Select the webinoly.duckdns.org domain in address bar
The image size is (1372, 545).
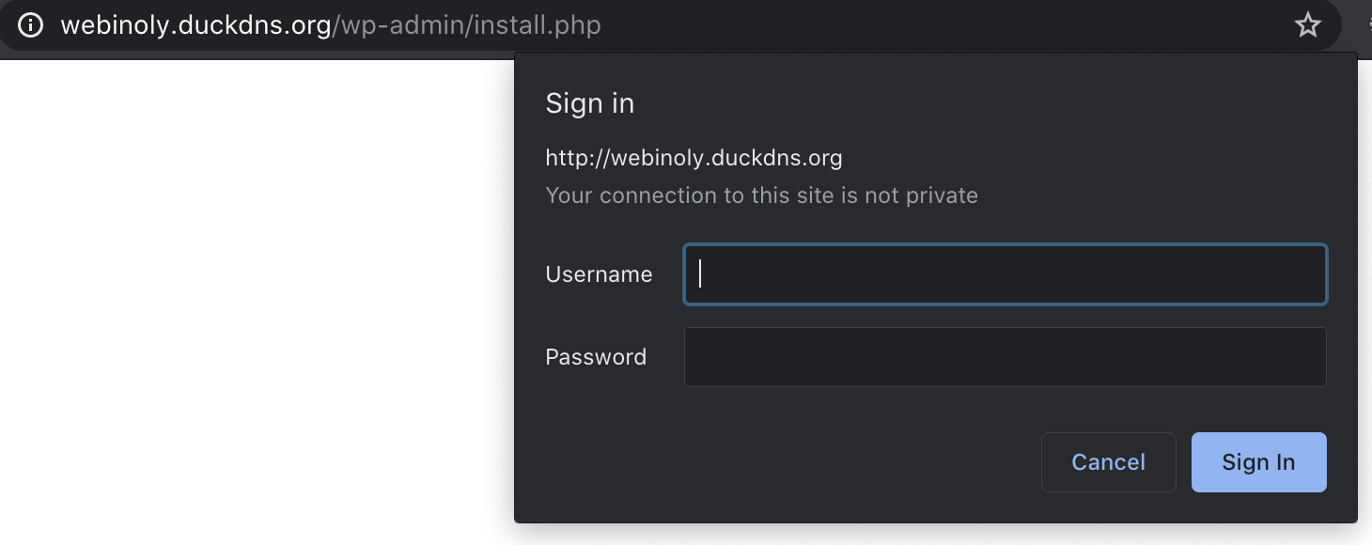coord(195,24)
